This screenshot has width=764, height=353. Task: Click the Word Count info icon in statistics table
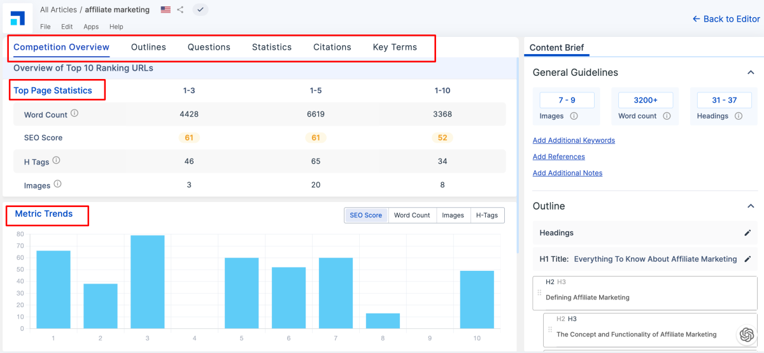point(74,113)
